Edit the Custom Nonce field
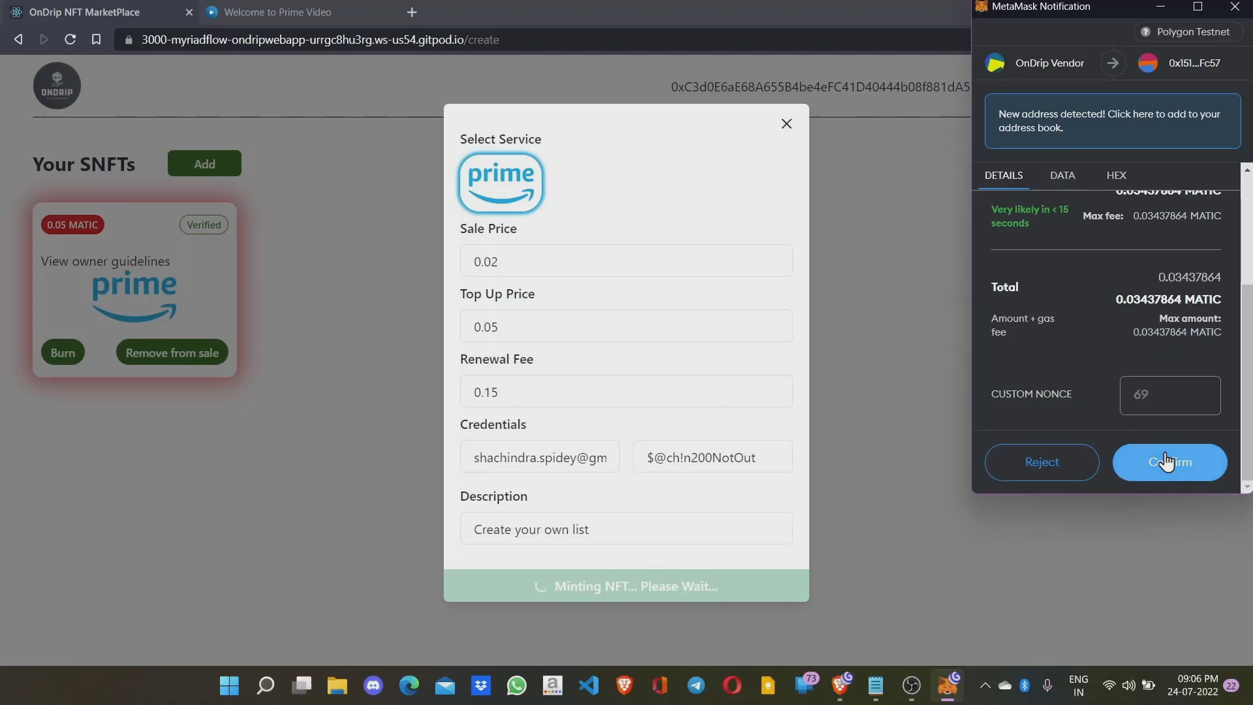 point(1170,395)
